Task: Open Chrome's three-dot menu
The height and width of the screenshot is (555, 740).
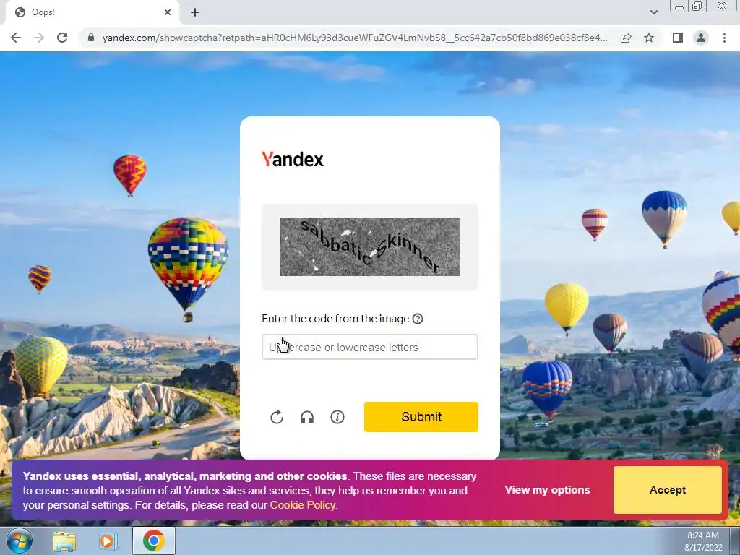Action: [x=724, y=38]
